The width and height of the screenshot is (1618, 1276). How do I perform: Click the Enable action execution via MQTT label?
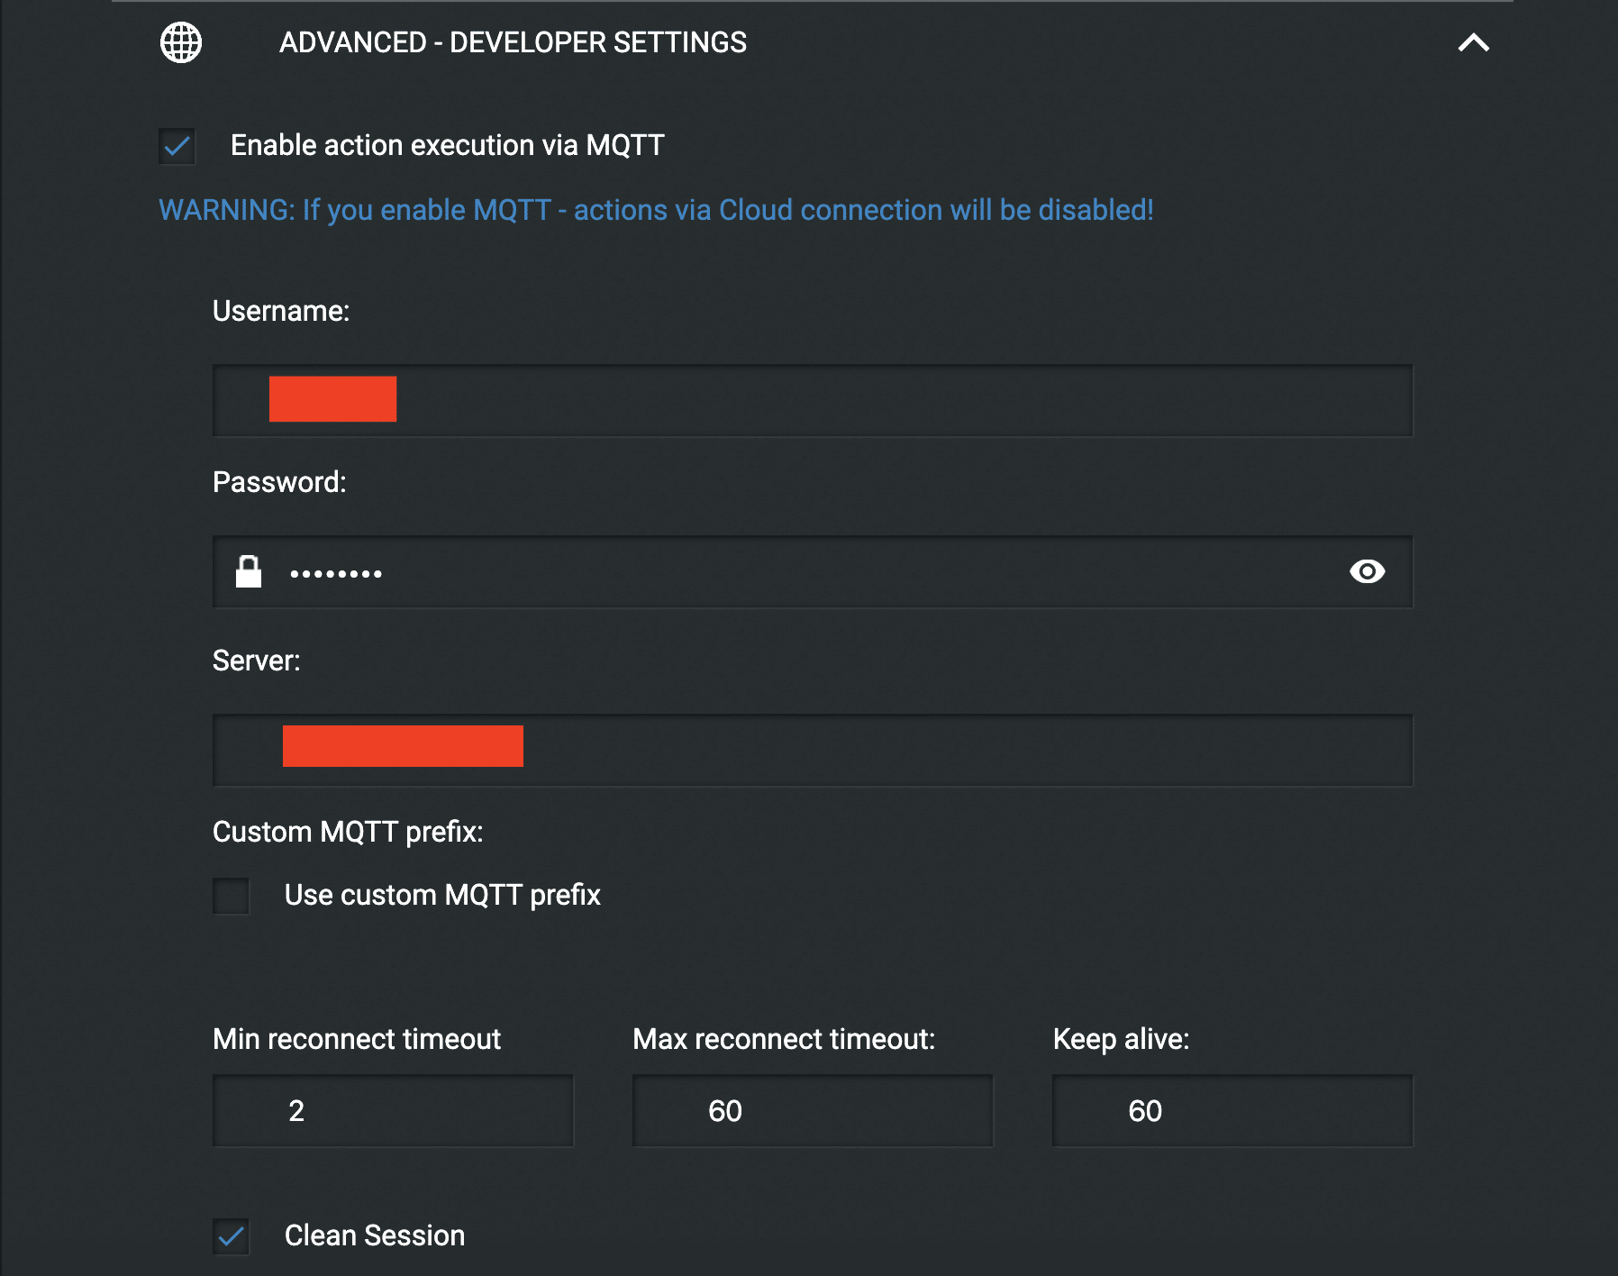pos(448,145)
